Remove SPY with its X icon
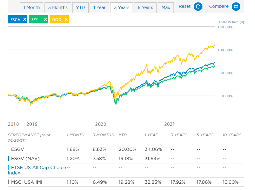Image resolution: width=255 pixels, height=190 pixels. tap(45, 19)
